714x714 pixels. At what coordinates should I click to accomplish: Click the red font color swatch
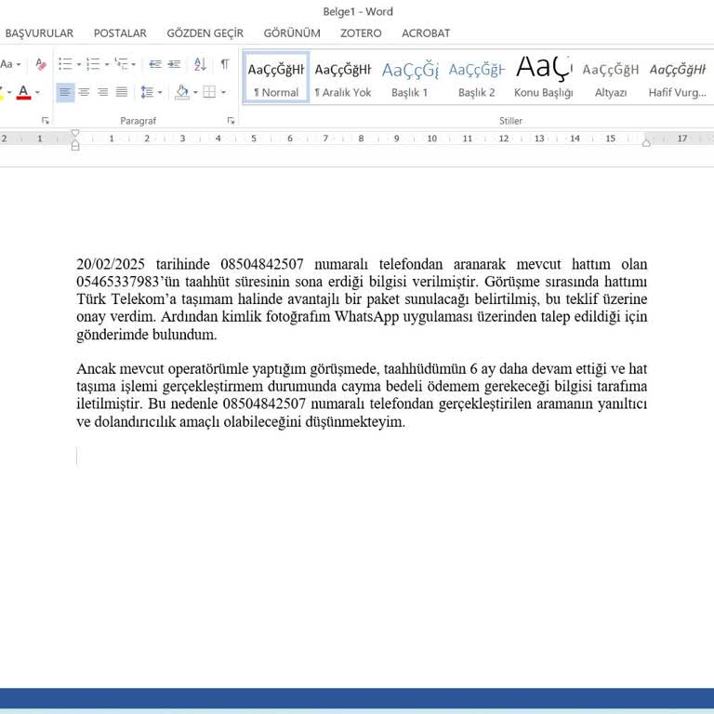(22, 92)
